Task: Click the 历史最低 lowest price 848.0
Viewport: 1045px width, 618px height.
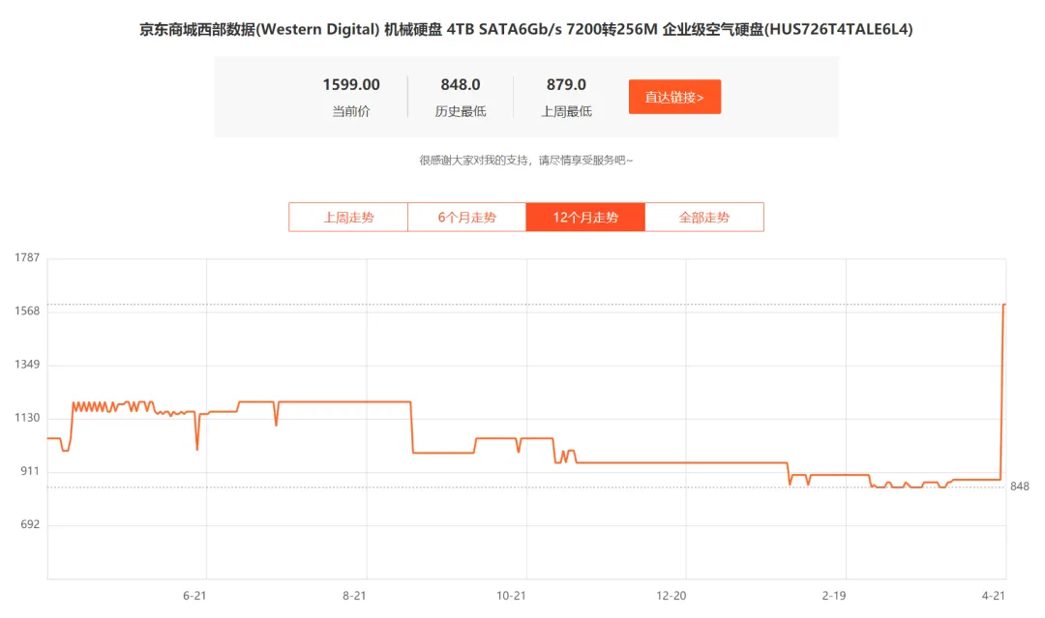Action: point(462,84)
